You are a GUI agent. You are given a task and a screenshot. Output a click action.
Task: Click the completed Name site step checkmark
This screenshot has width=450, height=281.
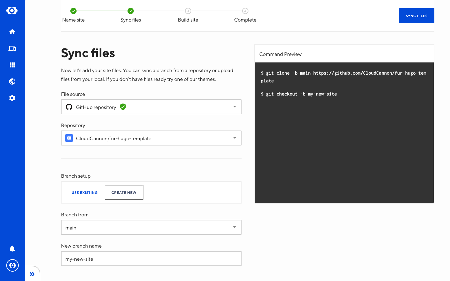[73, 11]
